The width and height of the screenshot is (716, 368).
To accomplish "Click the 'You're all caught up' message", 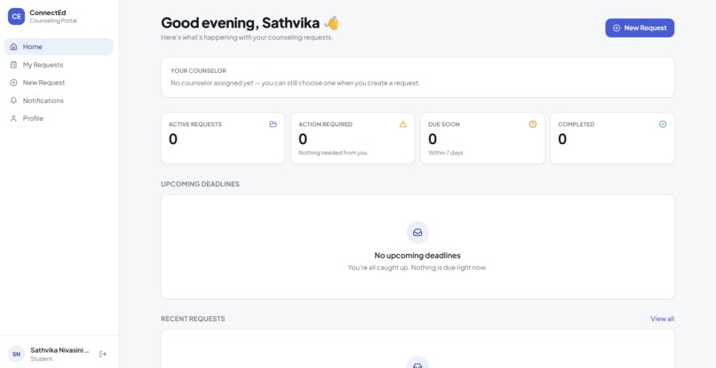I will pyautogui.click(x=418, y=268).
